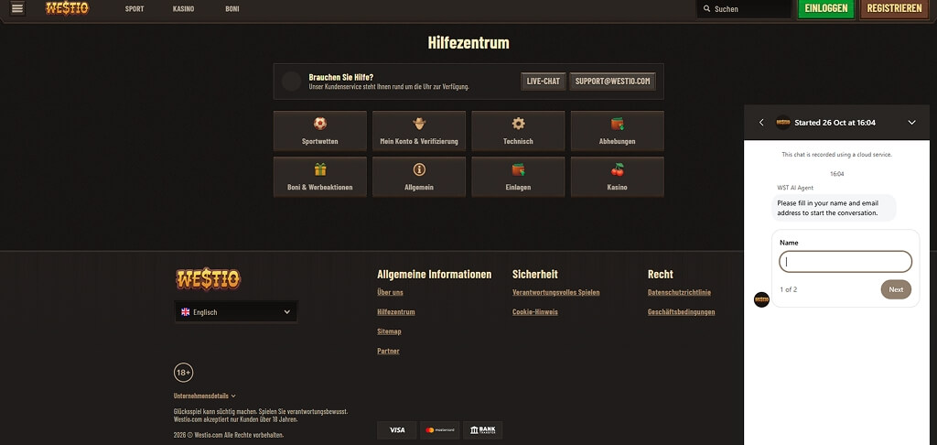Image resolution: width=937 pixels, height=445 pixels.
Task: Open the Sitemap link
Action: tap(389, 331)
